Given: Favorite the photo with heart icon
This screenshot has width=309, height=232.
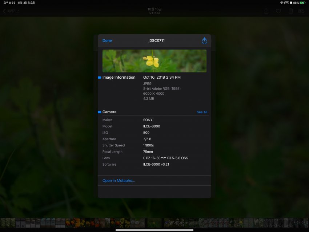Looking at the screenshot, I should [x=278, y=11].
